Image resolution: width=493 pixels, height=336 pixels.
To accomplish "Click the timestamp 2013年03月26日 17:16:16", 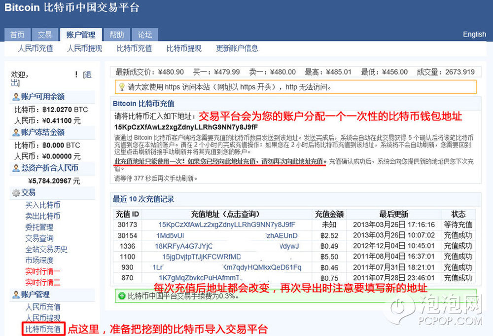I will tap(393, 224).
